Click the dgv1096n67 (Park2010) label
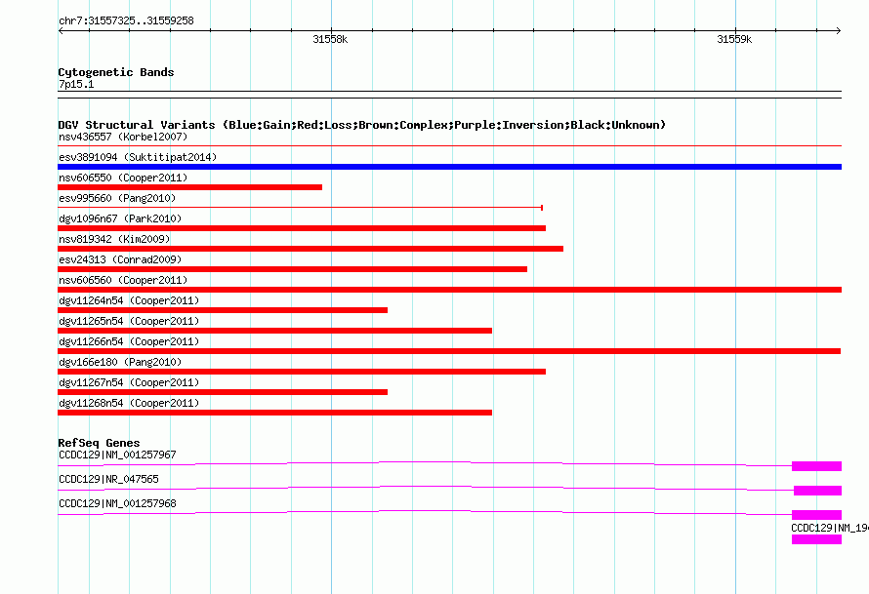Screen dimensions: 869x594 (x=120, y=218)
